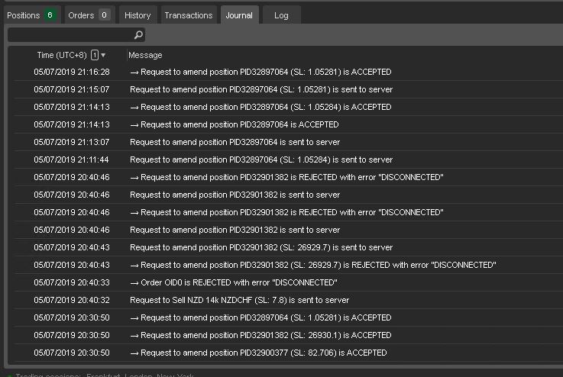This screenshot has height=377, width=563.
Task: Click the arrow icon on the OID0 rejected row
Action: pyautogui.click(x=134, y=283)
